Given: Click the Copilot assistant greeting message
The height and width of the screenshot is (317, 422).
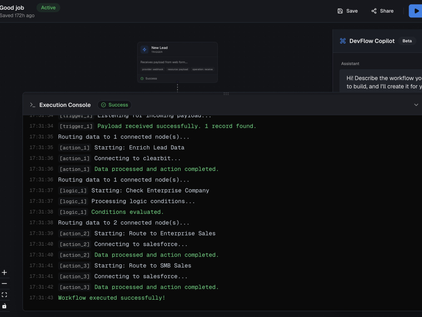Looking at the screenshot, I should (x=381, y=82).
